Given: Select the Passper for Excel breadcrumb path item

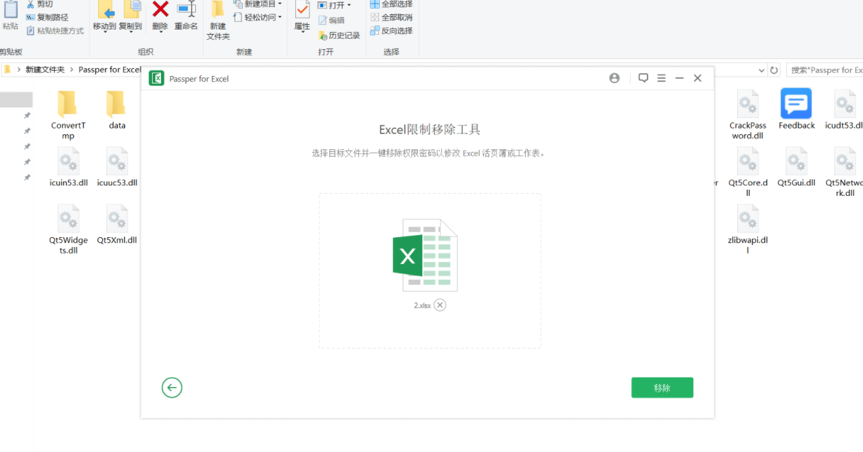Looking at the screenshot, I should tap(108, 69).
